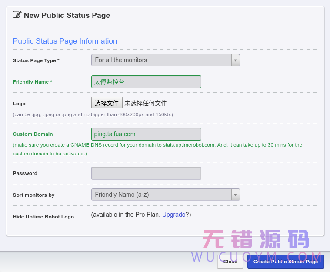Click the 'Public Status Page Information' heading
330x272 pixels.
(65, 41)
